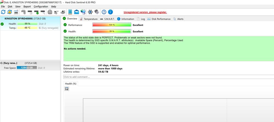
Task: Click green status check in disk panel
Action: (2, 24)
